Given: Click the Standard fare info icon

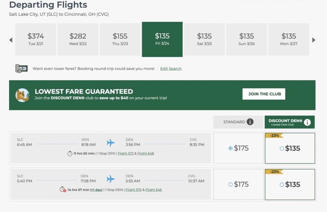Looking at the screenshot, I should (250, 122).
